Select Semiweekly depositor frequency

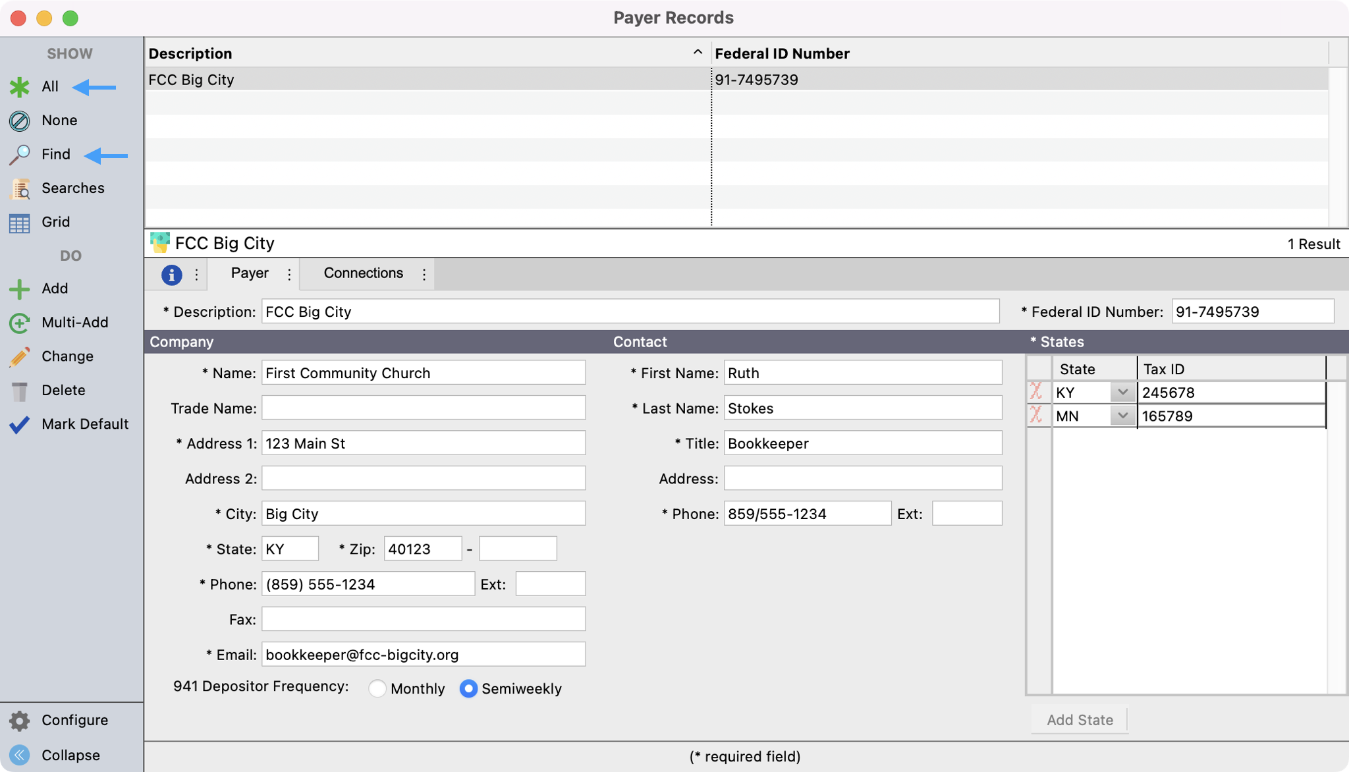click(x=468, y=689)
